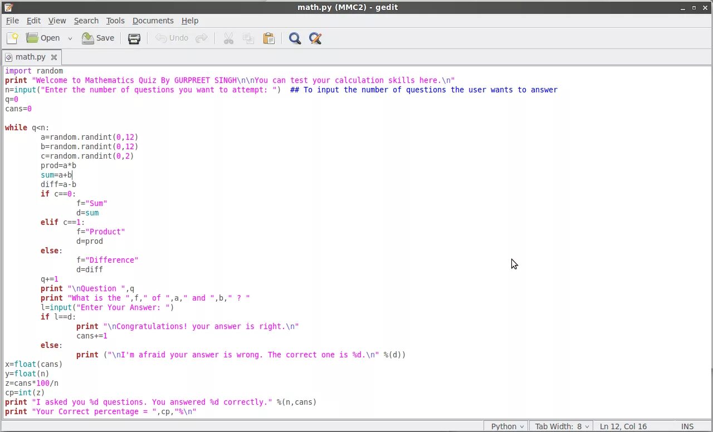Minimize the gedit window
This screenshot has width=713, height=432.
click(x=683, y=8)
